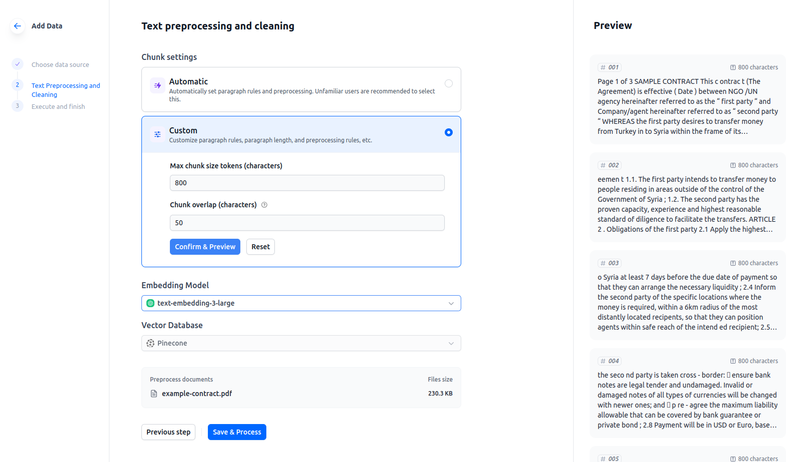
Task: Click Save & Process button
Action: click(237, 432)
